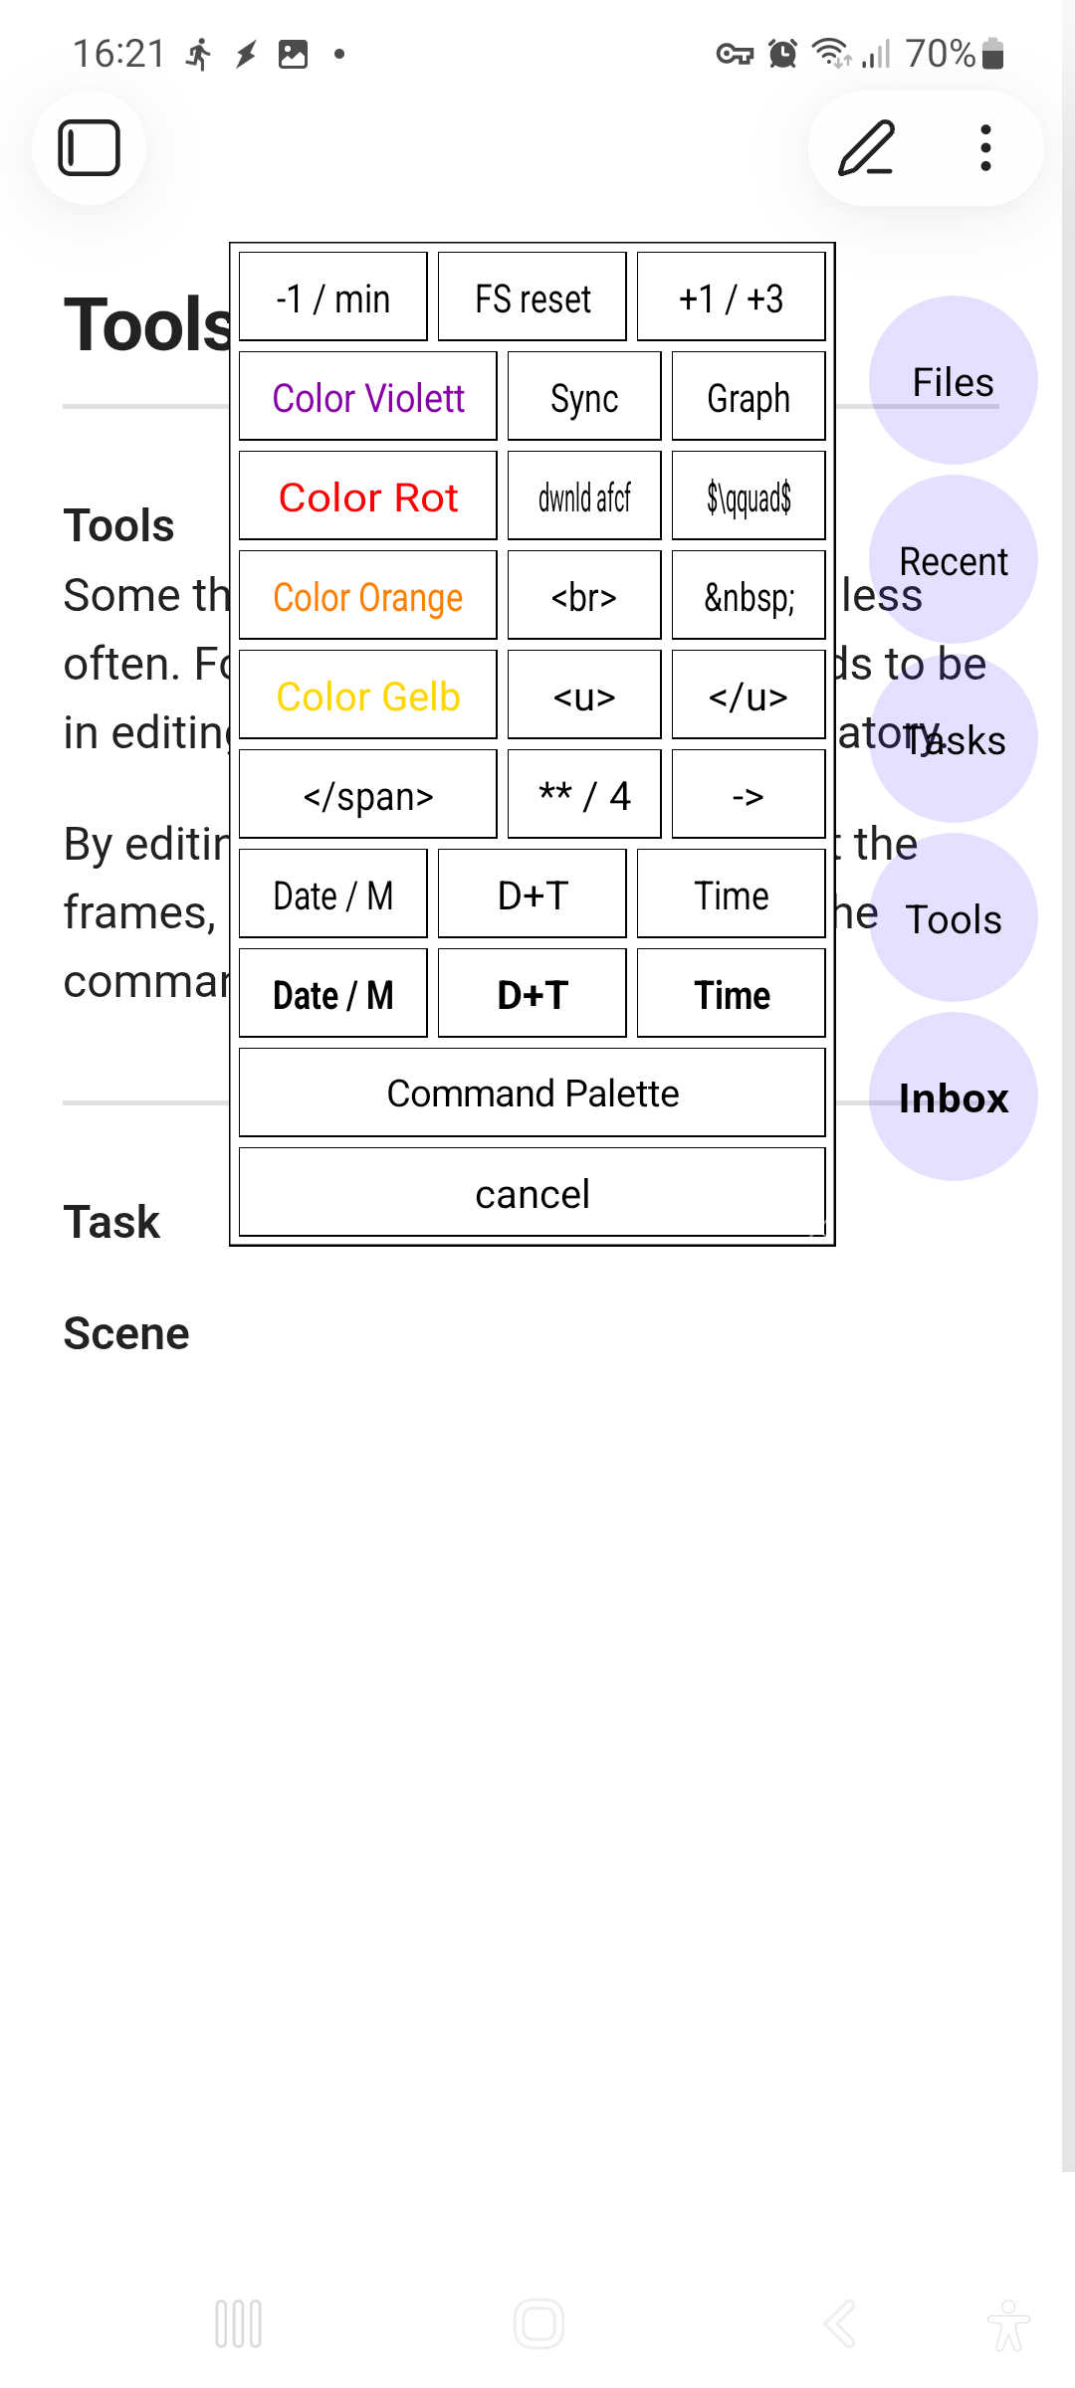Tap the FS reset button
1075x2388 pixels.
click(533, 298)
